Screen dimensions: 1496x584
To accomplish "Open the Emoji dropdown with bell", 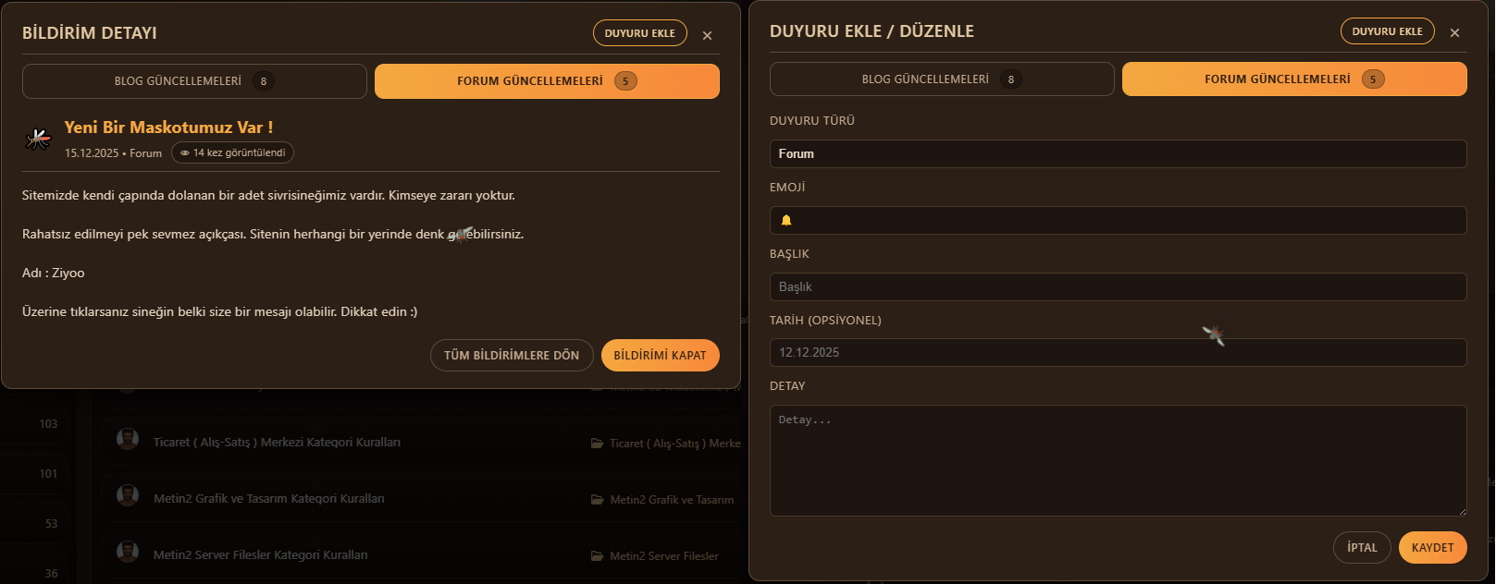I will tap(1118, 221).
